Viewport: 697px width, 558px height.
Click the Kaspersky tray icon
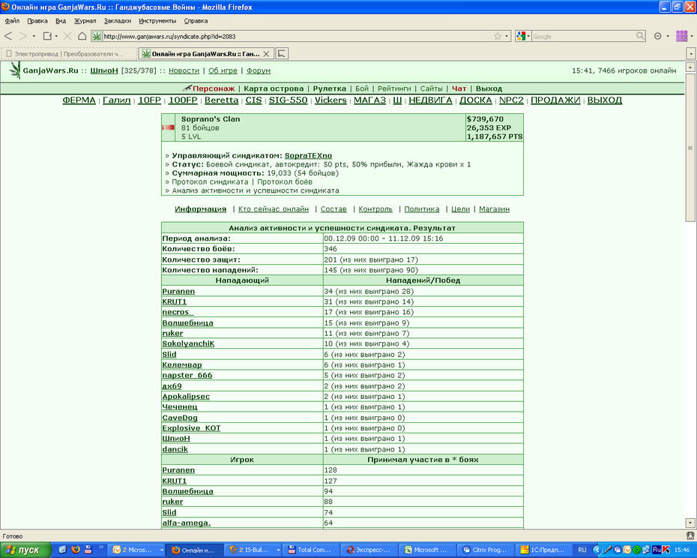pos(666,550)
